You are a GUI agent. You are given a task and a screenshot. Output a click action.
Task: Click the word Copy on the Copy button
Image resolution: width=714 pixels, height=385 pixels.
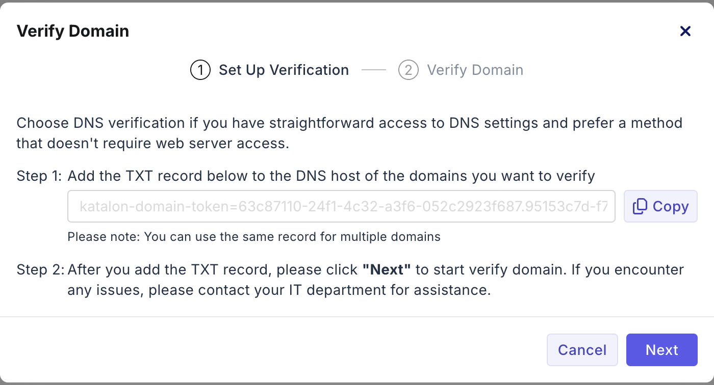pyautogui.click(x=670, y=206)
